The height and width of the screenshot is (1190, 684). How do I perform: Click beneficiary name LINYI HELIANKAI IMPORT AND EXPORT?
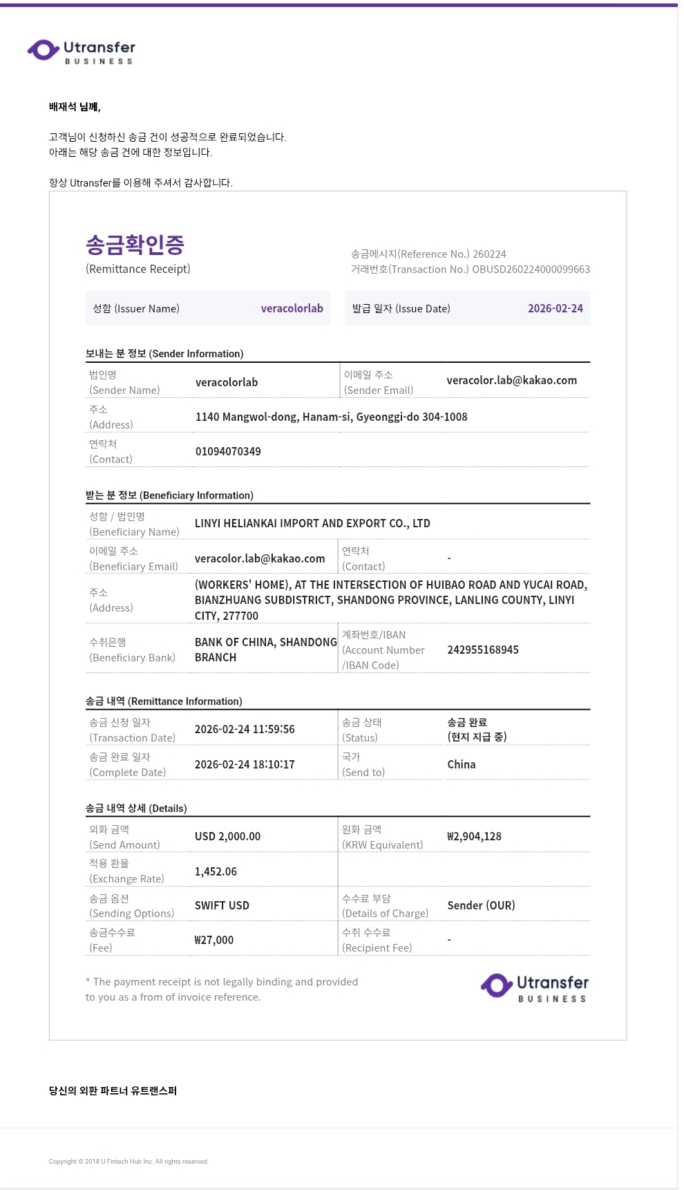click(x=312, y=524)
